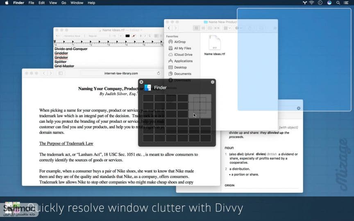Image resolution: width=354 pixels, height=221 pixels.
Task: Close the Divvy grid panel
Action: [141, 82]
